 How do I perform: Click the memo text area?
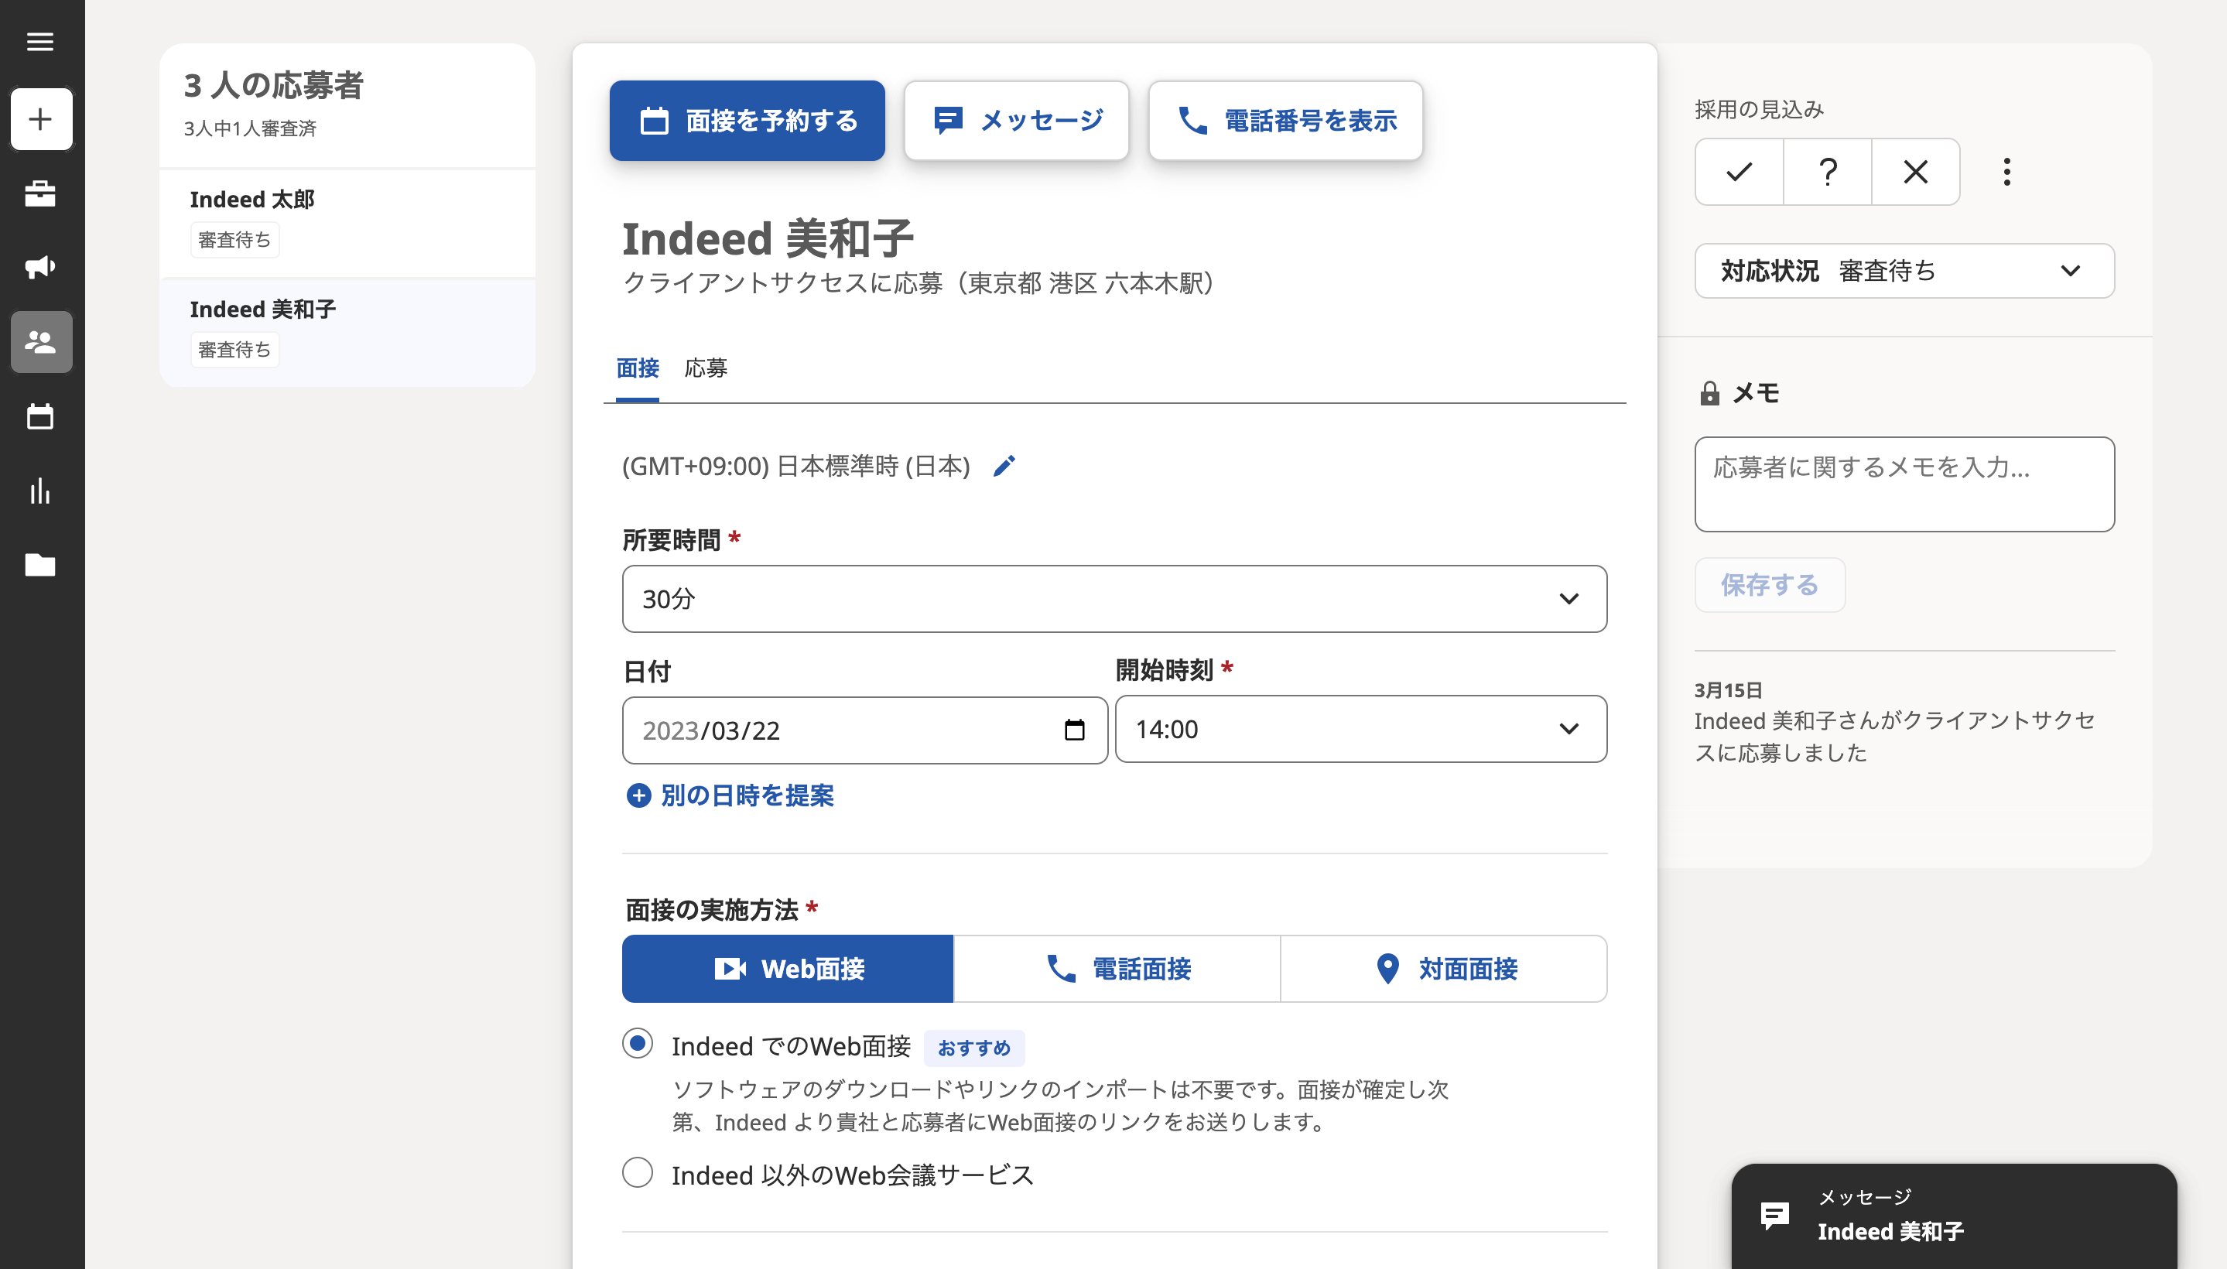[1904, 484]
